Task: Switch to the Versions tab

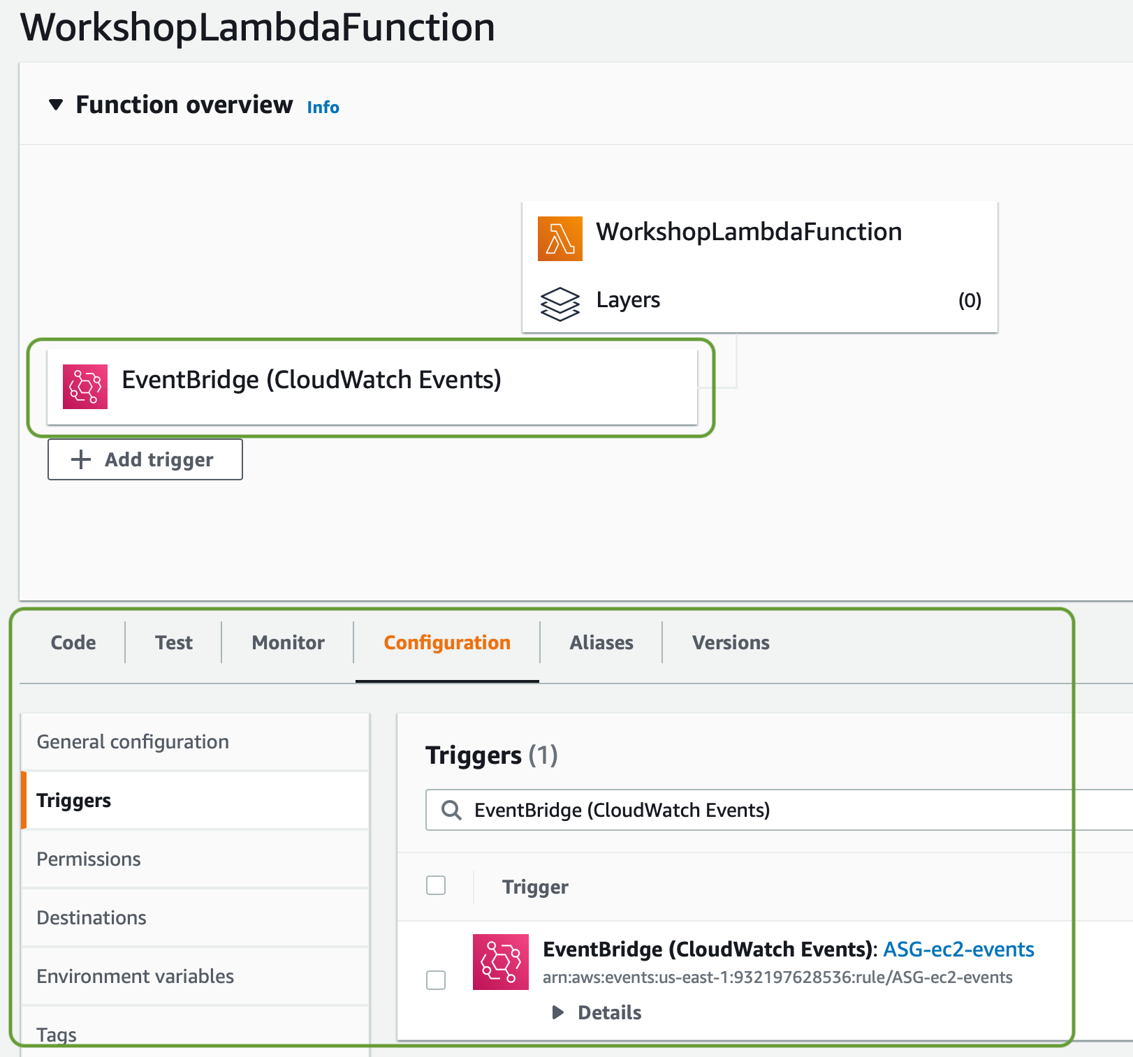Action: coord(729,642)
